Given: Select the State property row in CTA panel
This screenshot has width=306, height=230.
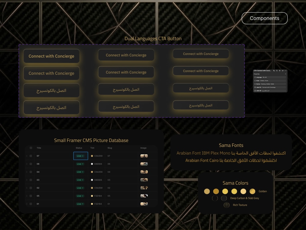Looking at the screenshot, I should 270,81.
